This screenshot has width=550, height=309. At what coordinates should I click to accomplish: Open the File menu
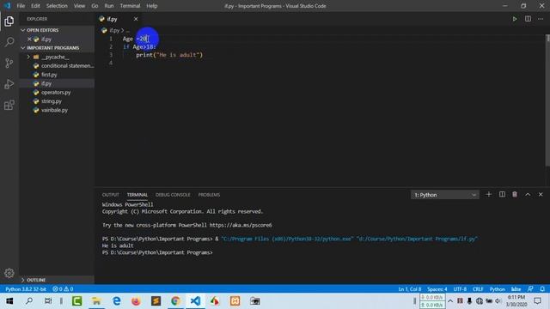[21, 6]
